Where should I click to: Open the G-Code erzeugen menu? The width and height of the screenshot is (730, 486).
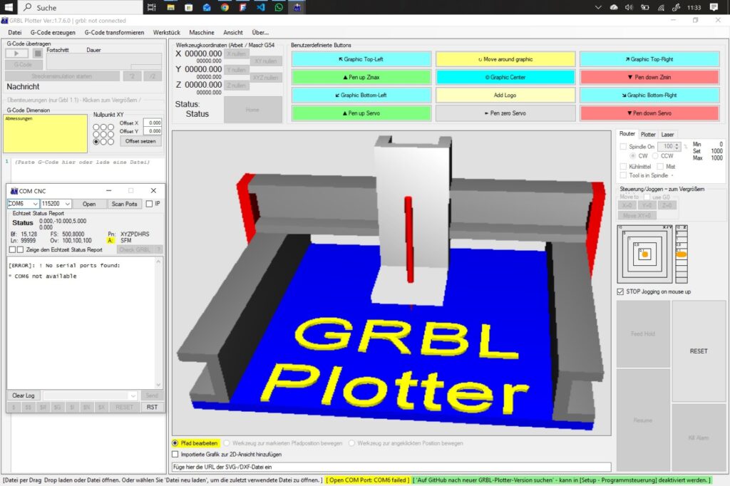pos(53,32)
